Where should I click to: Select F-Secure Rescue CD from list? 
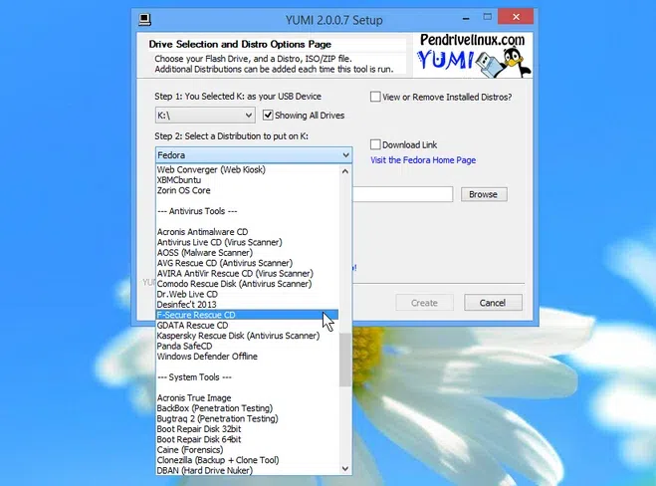[196, 315]
